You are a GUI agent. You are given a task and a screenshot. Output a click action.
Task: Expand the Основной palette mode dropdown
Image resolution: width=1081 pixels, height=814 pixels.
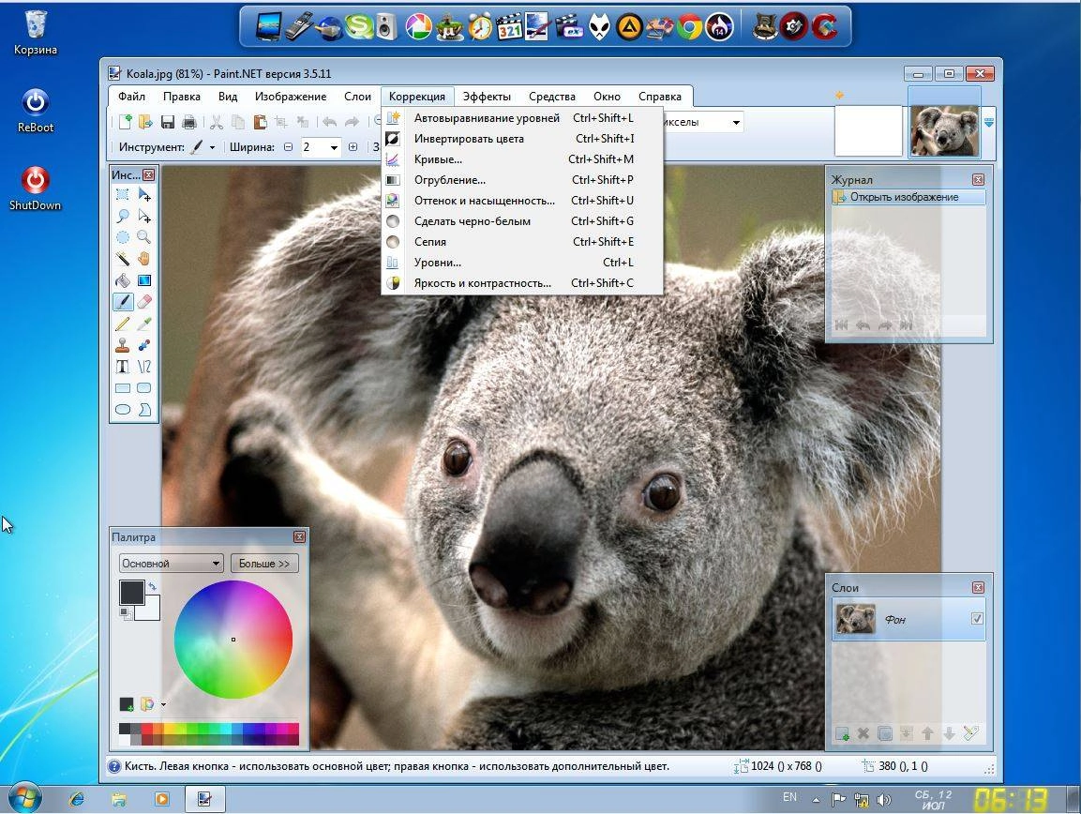point(215,563)
